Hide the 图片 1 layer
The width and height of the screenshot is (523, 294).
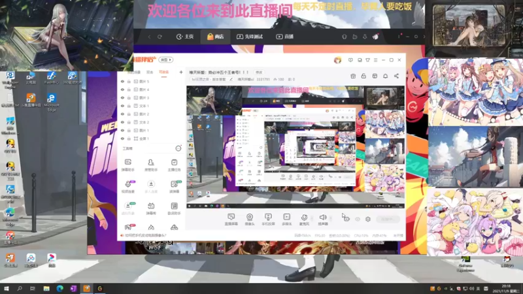coord(122,130)
